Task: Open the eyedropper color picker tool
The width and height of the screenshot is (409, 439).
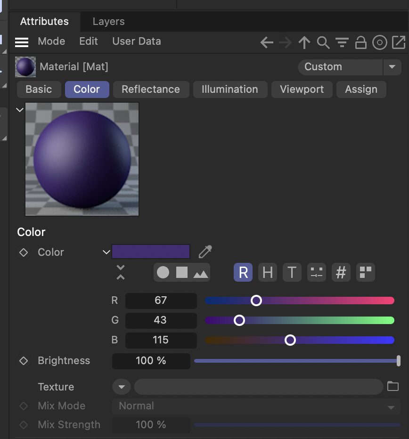Action: pyautogui.click(x=205, y=252)
